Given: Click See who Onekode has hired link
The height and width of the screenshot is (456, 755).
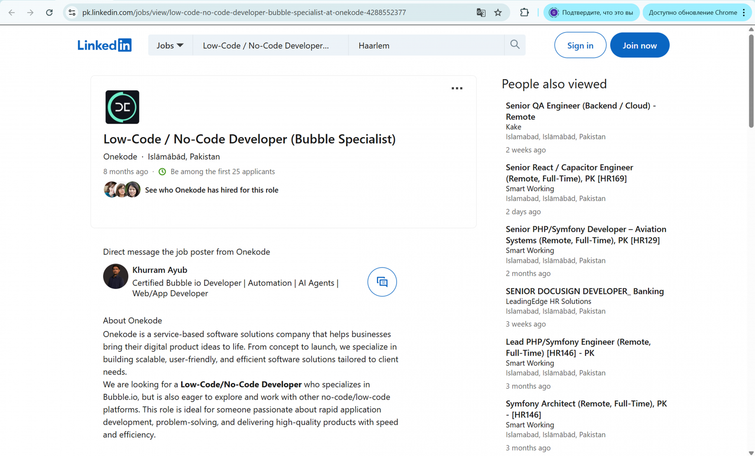Looking at the screenshot, I should coord(211,190).
